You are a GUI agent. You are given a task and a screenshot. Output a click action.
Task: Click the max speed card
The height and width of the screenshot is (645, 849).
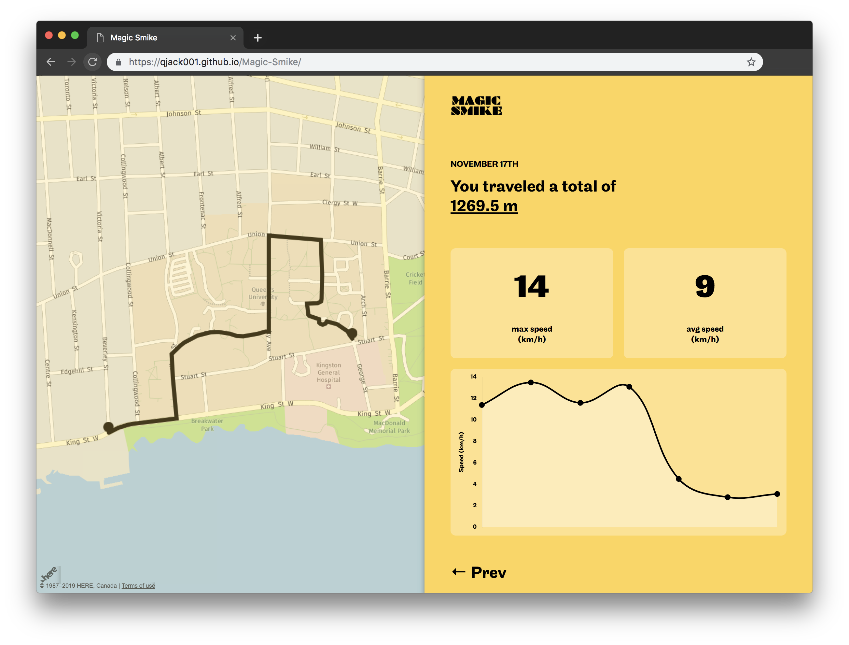tap(532, 303)
